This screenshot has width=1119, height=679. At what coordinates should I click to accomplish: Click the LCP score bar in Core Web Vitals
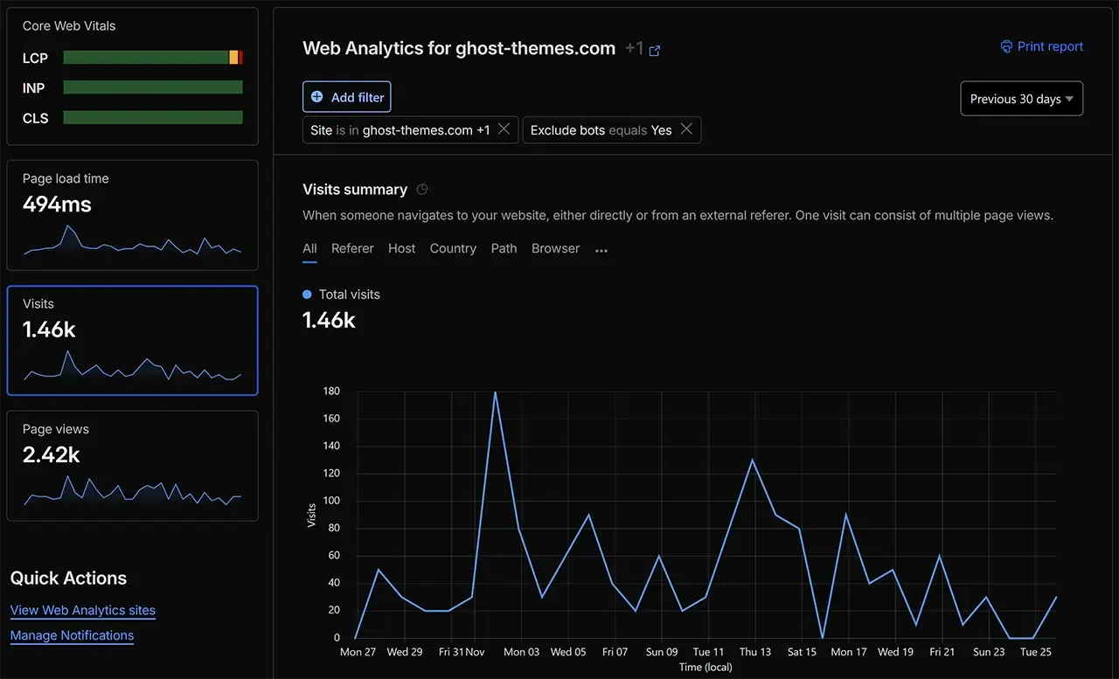pyautogui.click(x=153, y=58)
